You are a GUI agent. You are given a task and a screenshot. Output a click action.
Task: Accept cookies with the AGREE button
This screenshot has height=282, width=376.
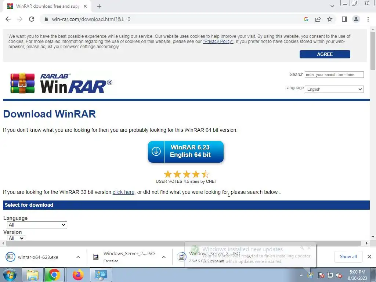[x=325, y=54]
